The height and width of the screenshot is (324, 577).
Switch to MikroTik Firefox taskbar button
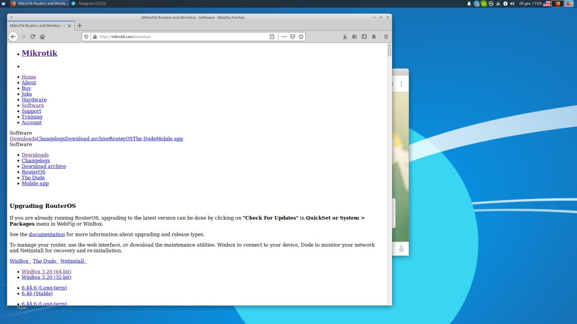pos(39,4)
